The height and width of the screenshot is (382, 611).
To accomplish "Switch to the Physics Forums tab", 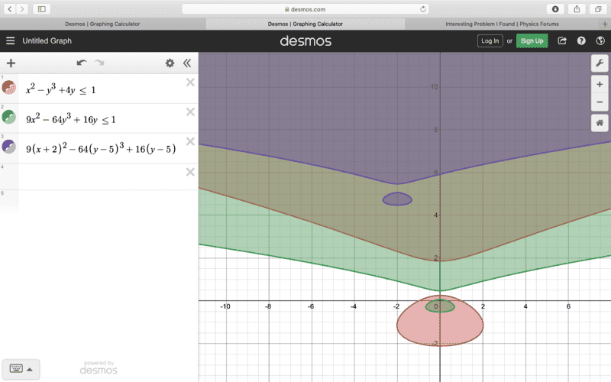I will pos(502,24).
